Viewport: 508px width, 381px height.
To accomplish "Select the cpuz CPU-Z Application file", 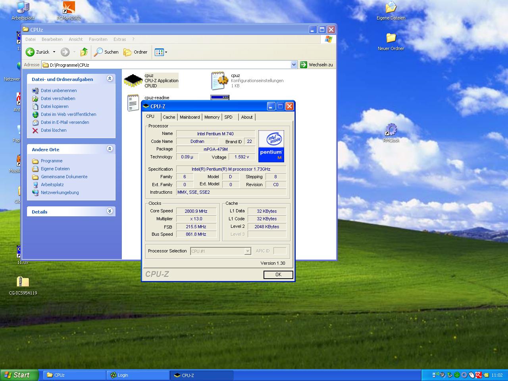I will (x=151, y=81).
